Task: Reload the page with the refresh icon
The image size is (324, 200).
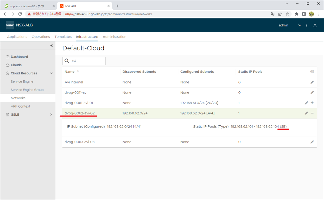Action: (20, 14)
